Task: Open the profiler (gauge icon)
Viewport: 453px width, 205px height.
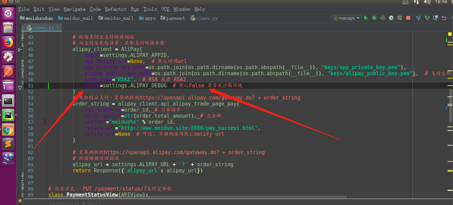Action: [391, 18]
